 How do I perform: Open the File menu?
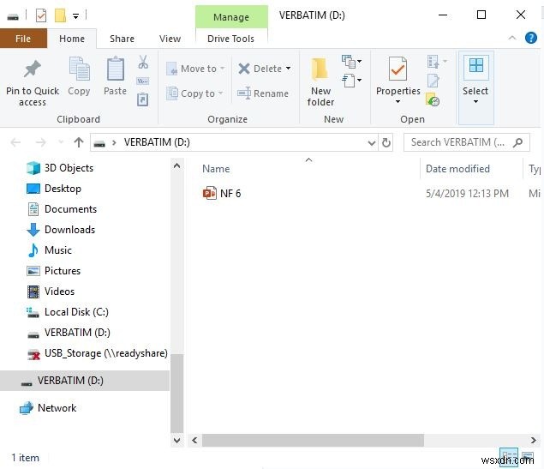click(23, 39)
